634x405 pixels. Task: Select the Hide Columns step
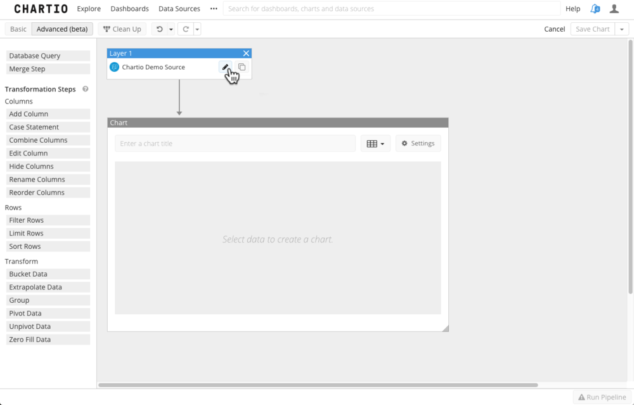(48, 166)
